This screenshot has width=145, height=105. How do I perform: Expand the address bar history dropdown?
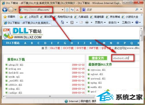62,10
